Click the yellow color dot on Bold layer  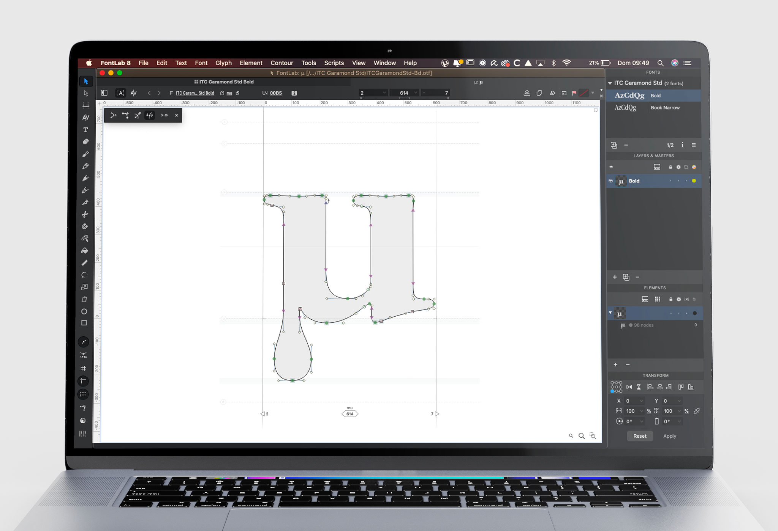(x=694, y=181)
